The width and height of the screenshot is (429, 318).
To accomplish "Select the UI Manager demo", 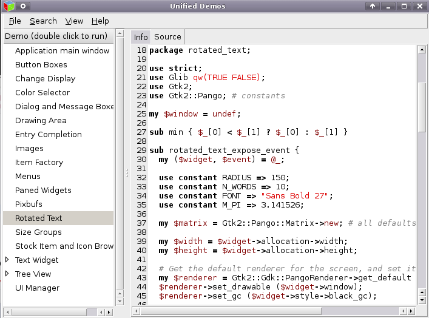I will 37,288.
